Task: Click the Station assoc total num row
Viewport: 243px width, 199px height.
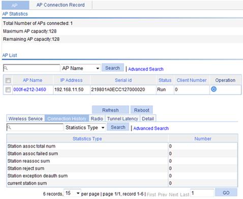Action: [122, 146]
